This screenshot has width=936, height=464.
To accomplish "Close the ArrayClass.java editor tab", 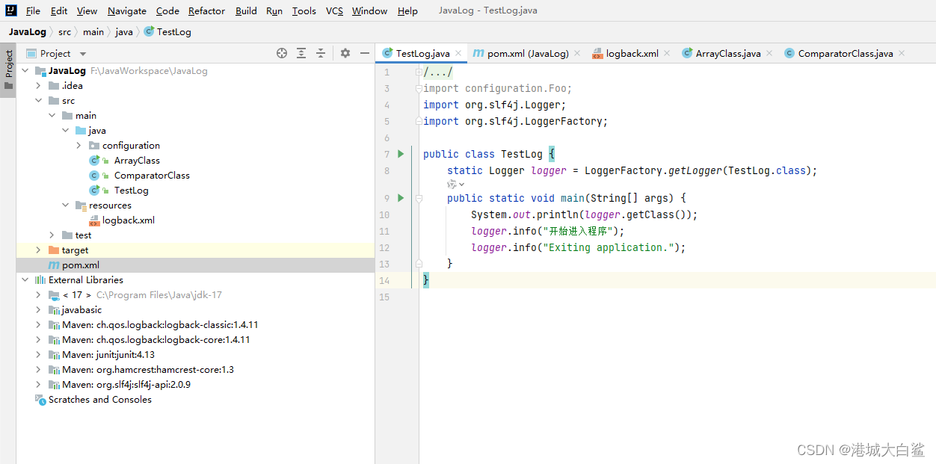I will pyautogui.click(x=768, y=53).
